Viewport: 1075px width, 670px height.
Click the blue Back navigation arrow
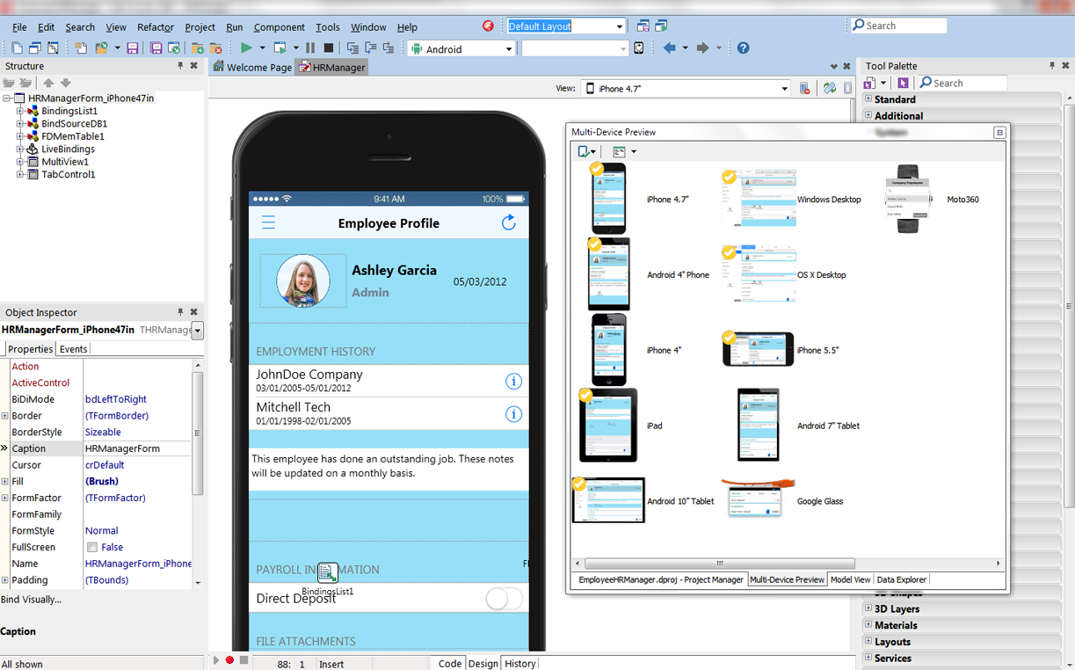[x=670, y=48]
